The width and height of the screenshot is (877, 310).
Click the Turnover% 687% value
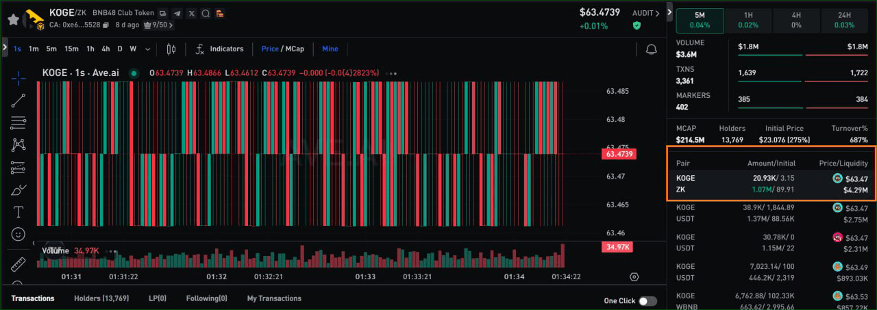coord(859,140)
